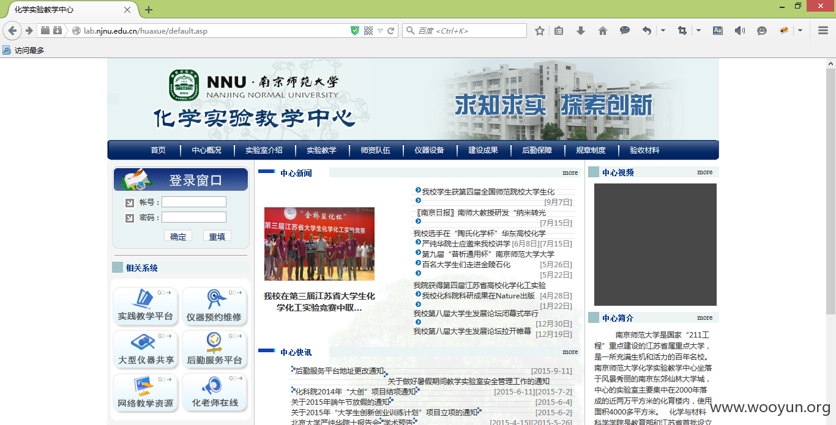Play the 中心视频 video player area
836x425 pixels.
coord(655,245)
